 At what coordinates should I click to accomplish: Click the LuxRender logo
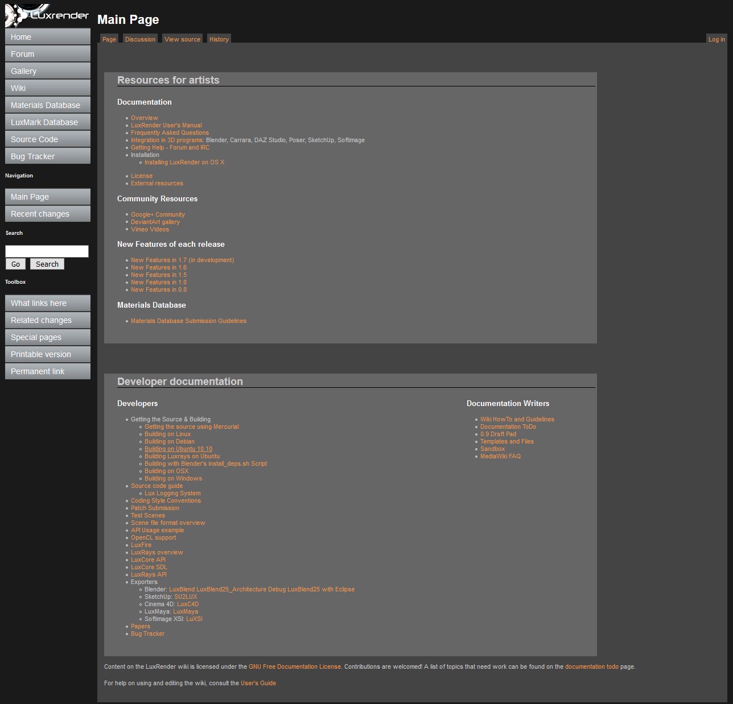(x=47, y=15)
